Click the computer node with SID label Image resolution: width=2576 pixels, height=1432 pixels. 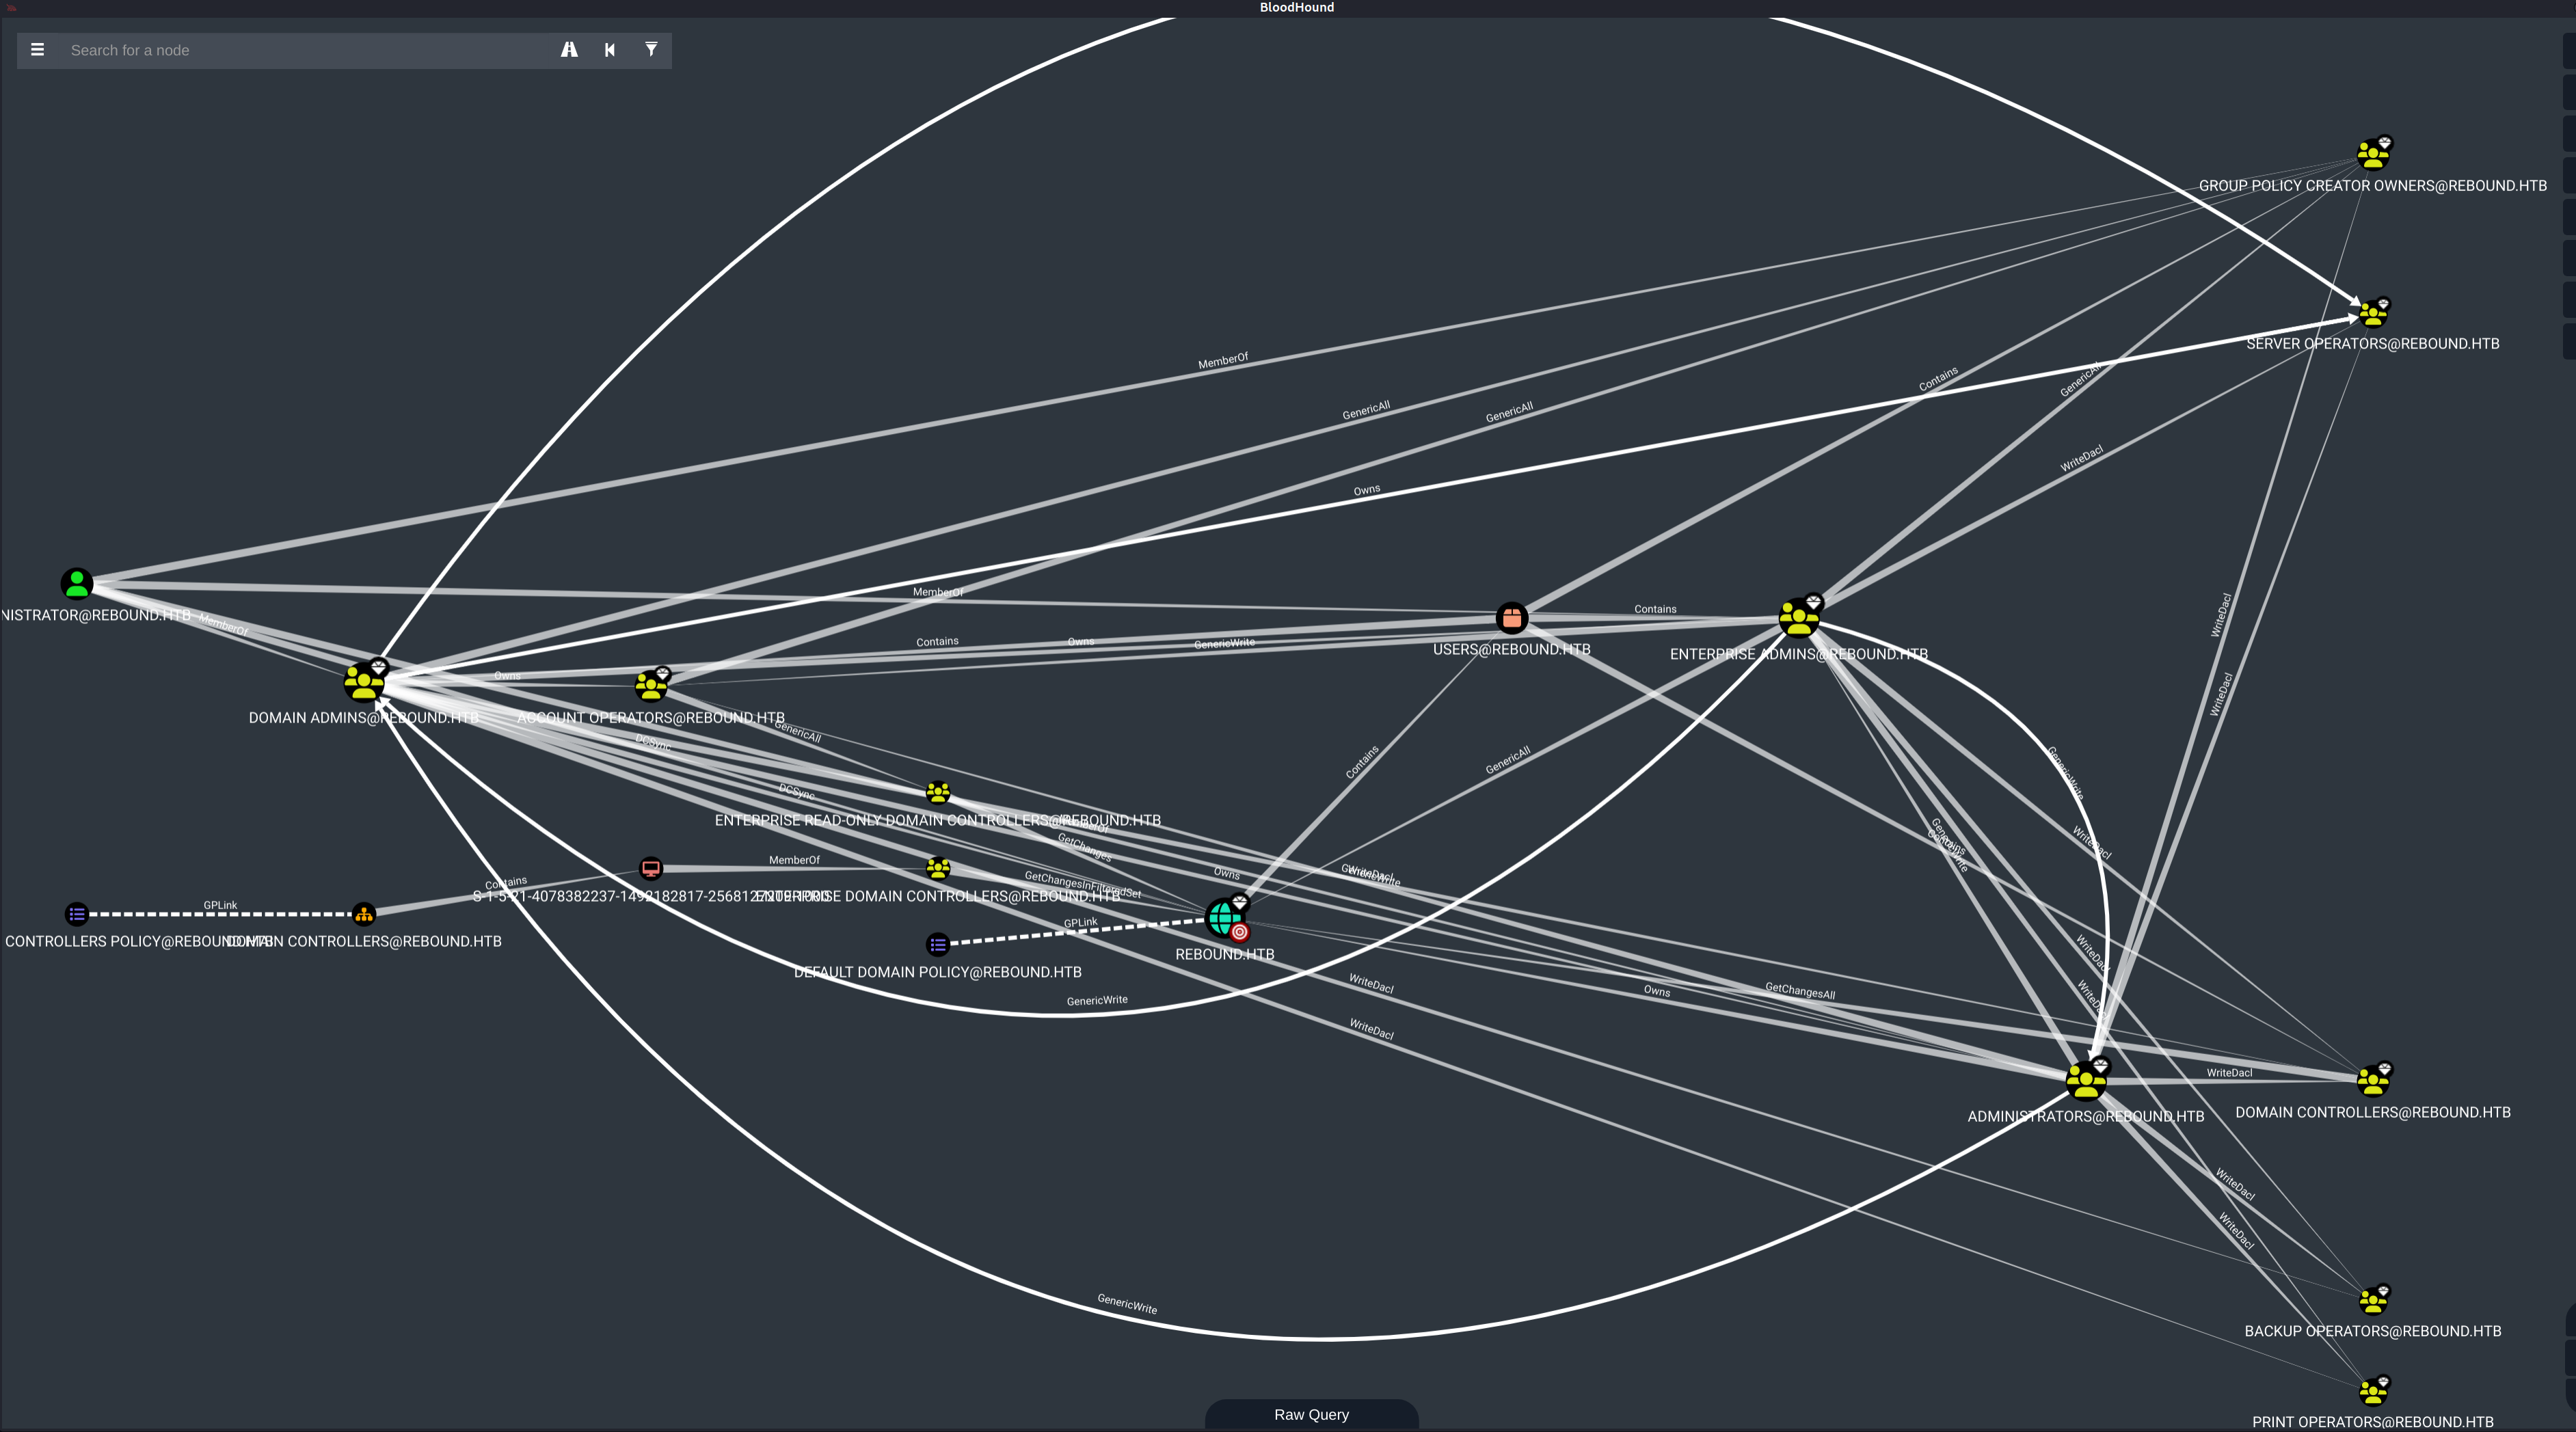pyautogui.click(x=651, y=868)
